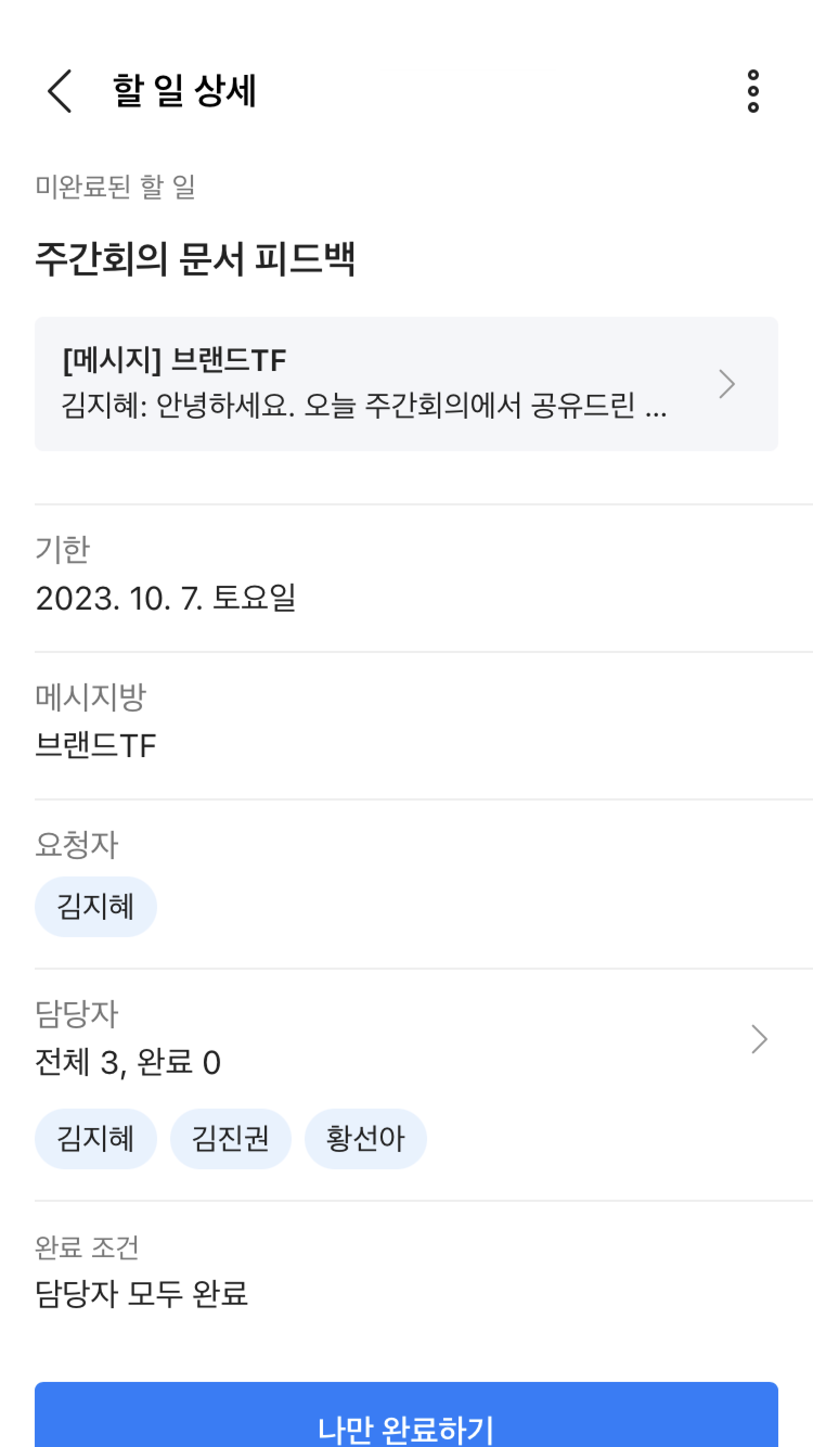Tap the 김진권 assignee chip
813x1447 pixels.
[x=230, y=1138]
